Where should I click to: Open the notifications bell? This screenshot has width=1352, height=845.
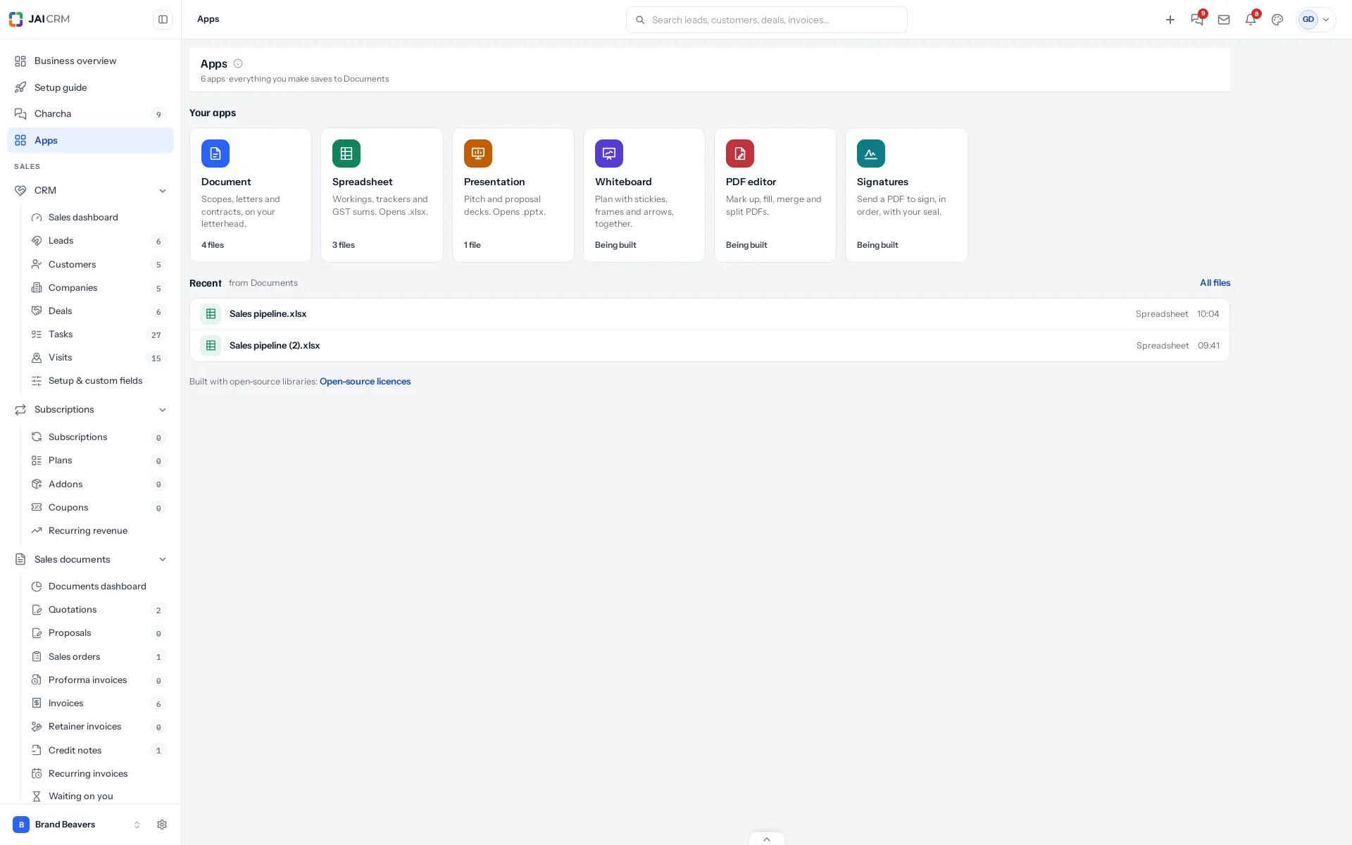pyautogui.click(x=1251, y=20)
